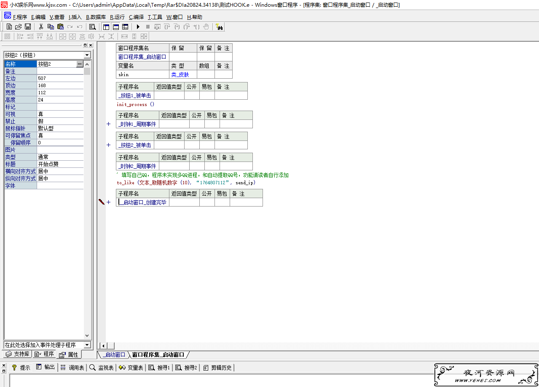Open the E.编辑 menu

pos(38,17)
